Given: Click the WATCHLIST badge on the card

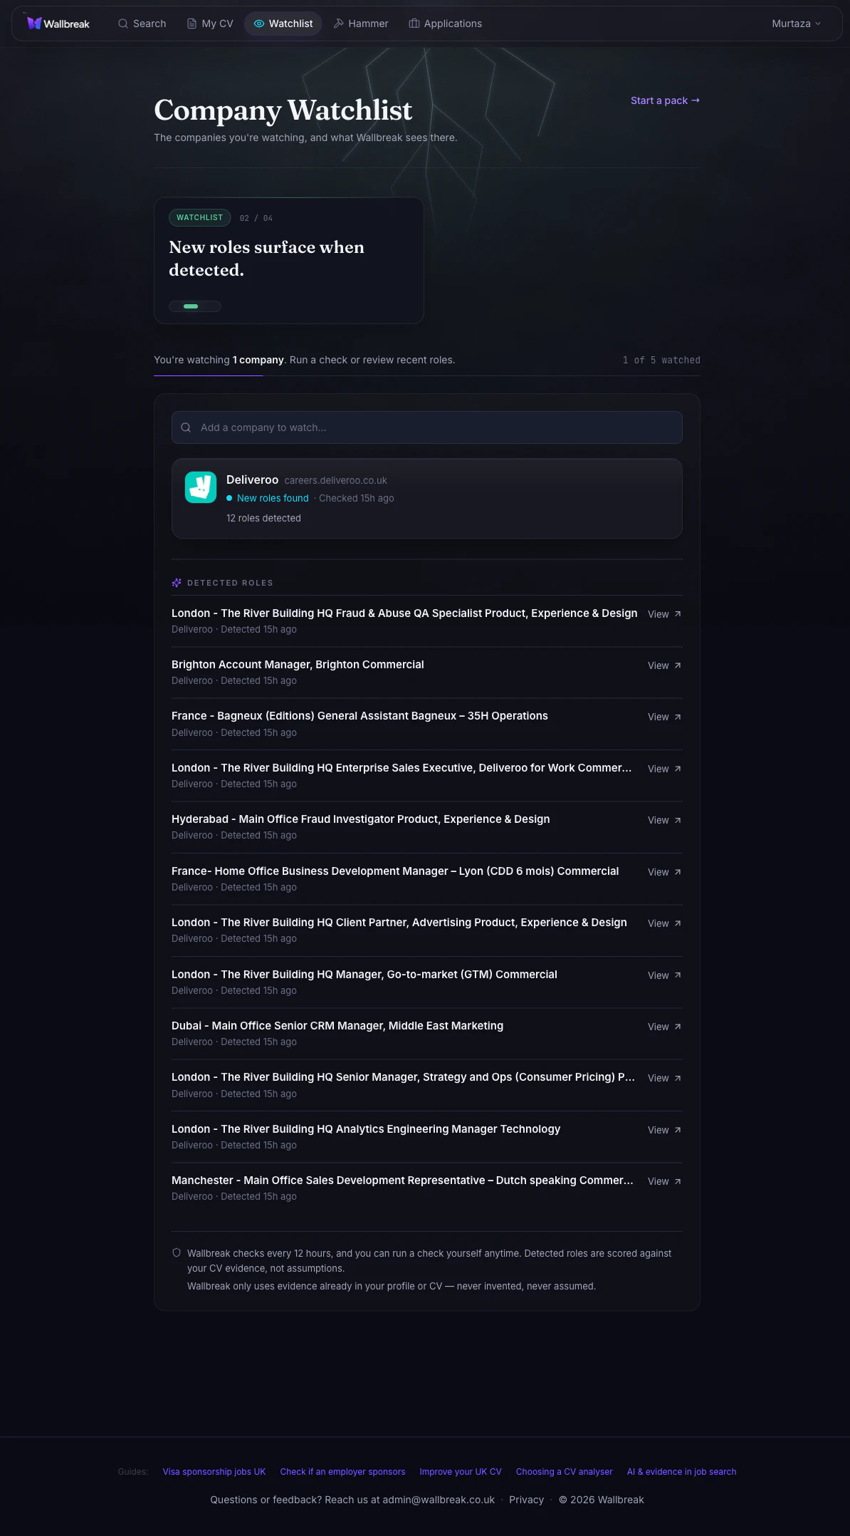Looking at the screenshot, I should click(x=199, y=217).
